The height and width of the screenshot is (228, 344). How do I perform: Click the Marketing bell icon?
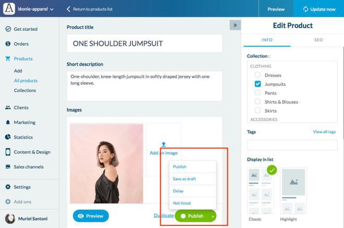click(x=8, y=122)
